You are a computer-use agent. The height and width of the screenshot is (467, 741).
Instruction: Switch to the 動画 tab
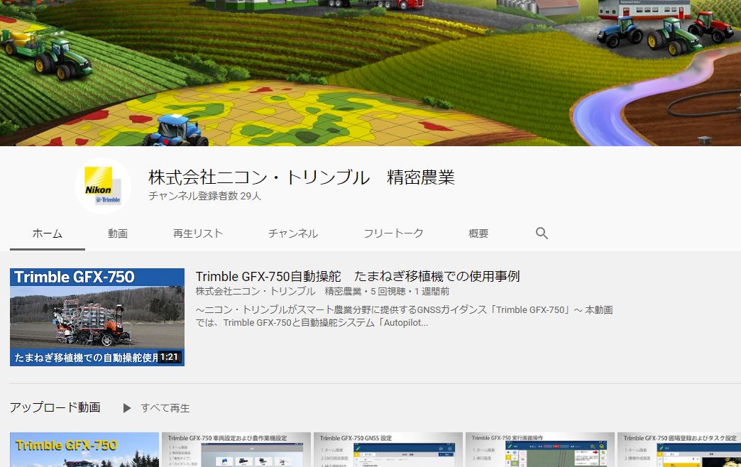pyautogui.click(x=118, y=233)
